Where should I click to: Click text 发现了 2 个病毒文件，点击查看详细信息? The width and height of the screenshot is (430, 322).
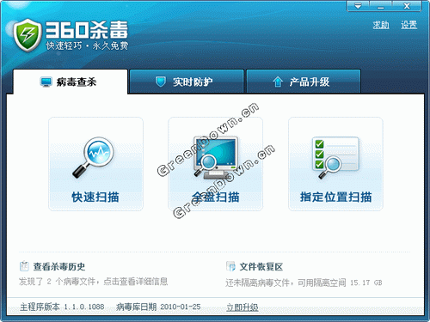[x=93, y=282]
